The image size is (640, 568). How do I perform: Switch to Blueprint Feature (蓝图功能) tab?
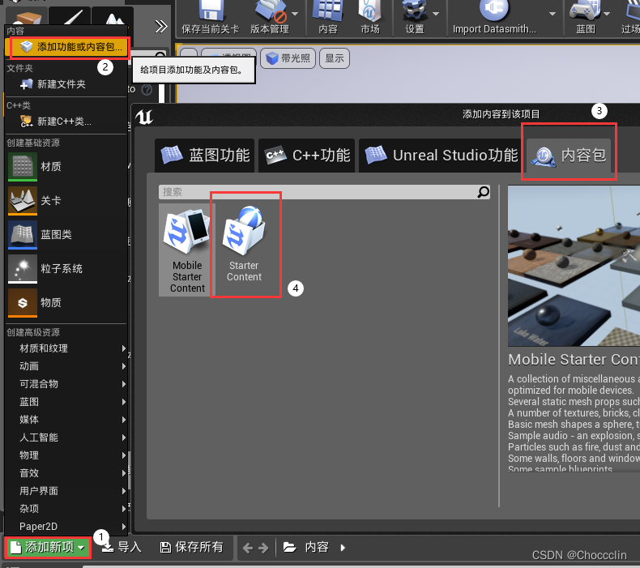click(205, 156)
